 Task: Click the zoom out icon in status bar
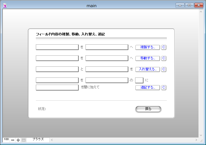pyautogui.click(x=13, y=140)
